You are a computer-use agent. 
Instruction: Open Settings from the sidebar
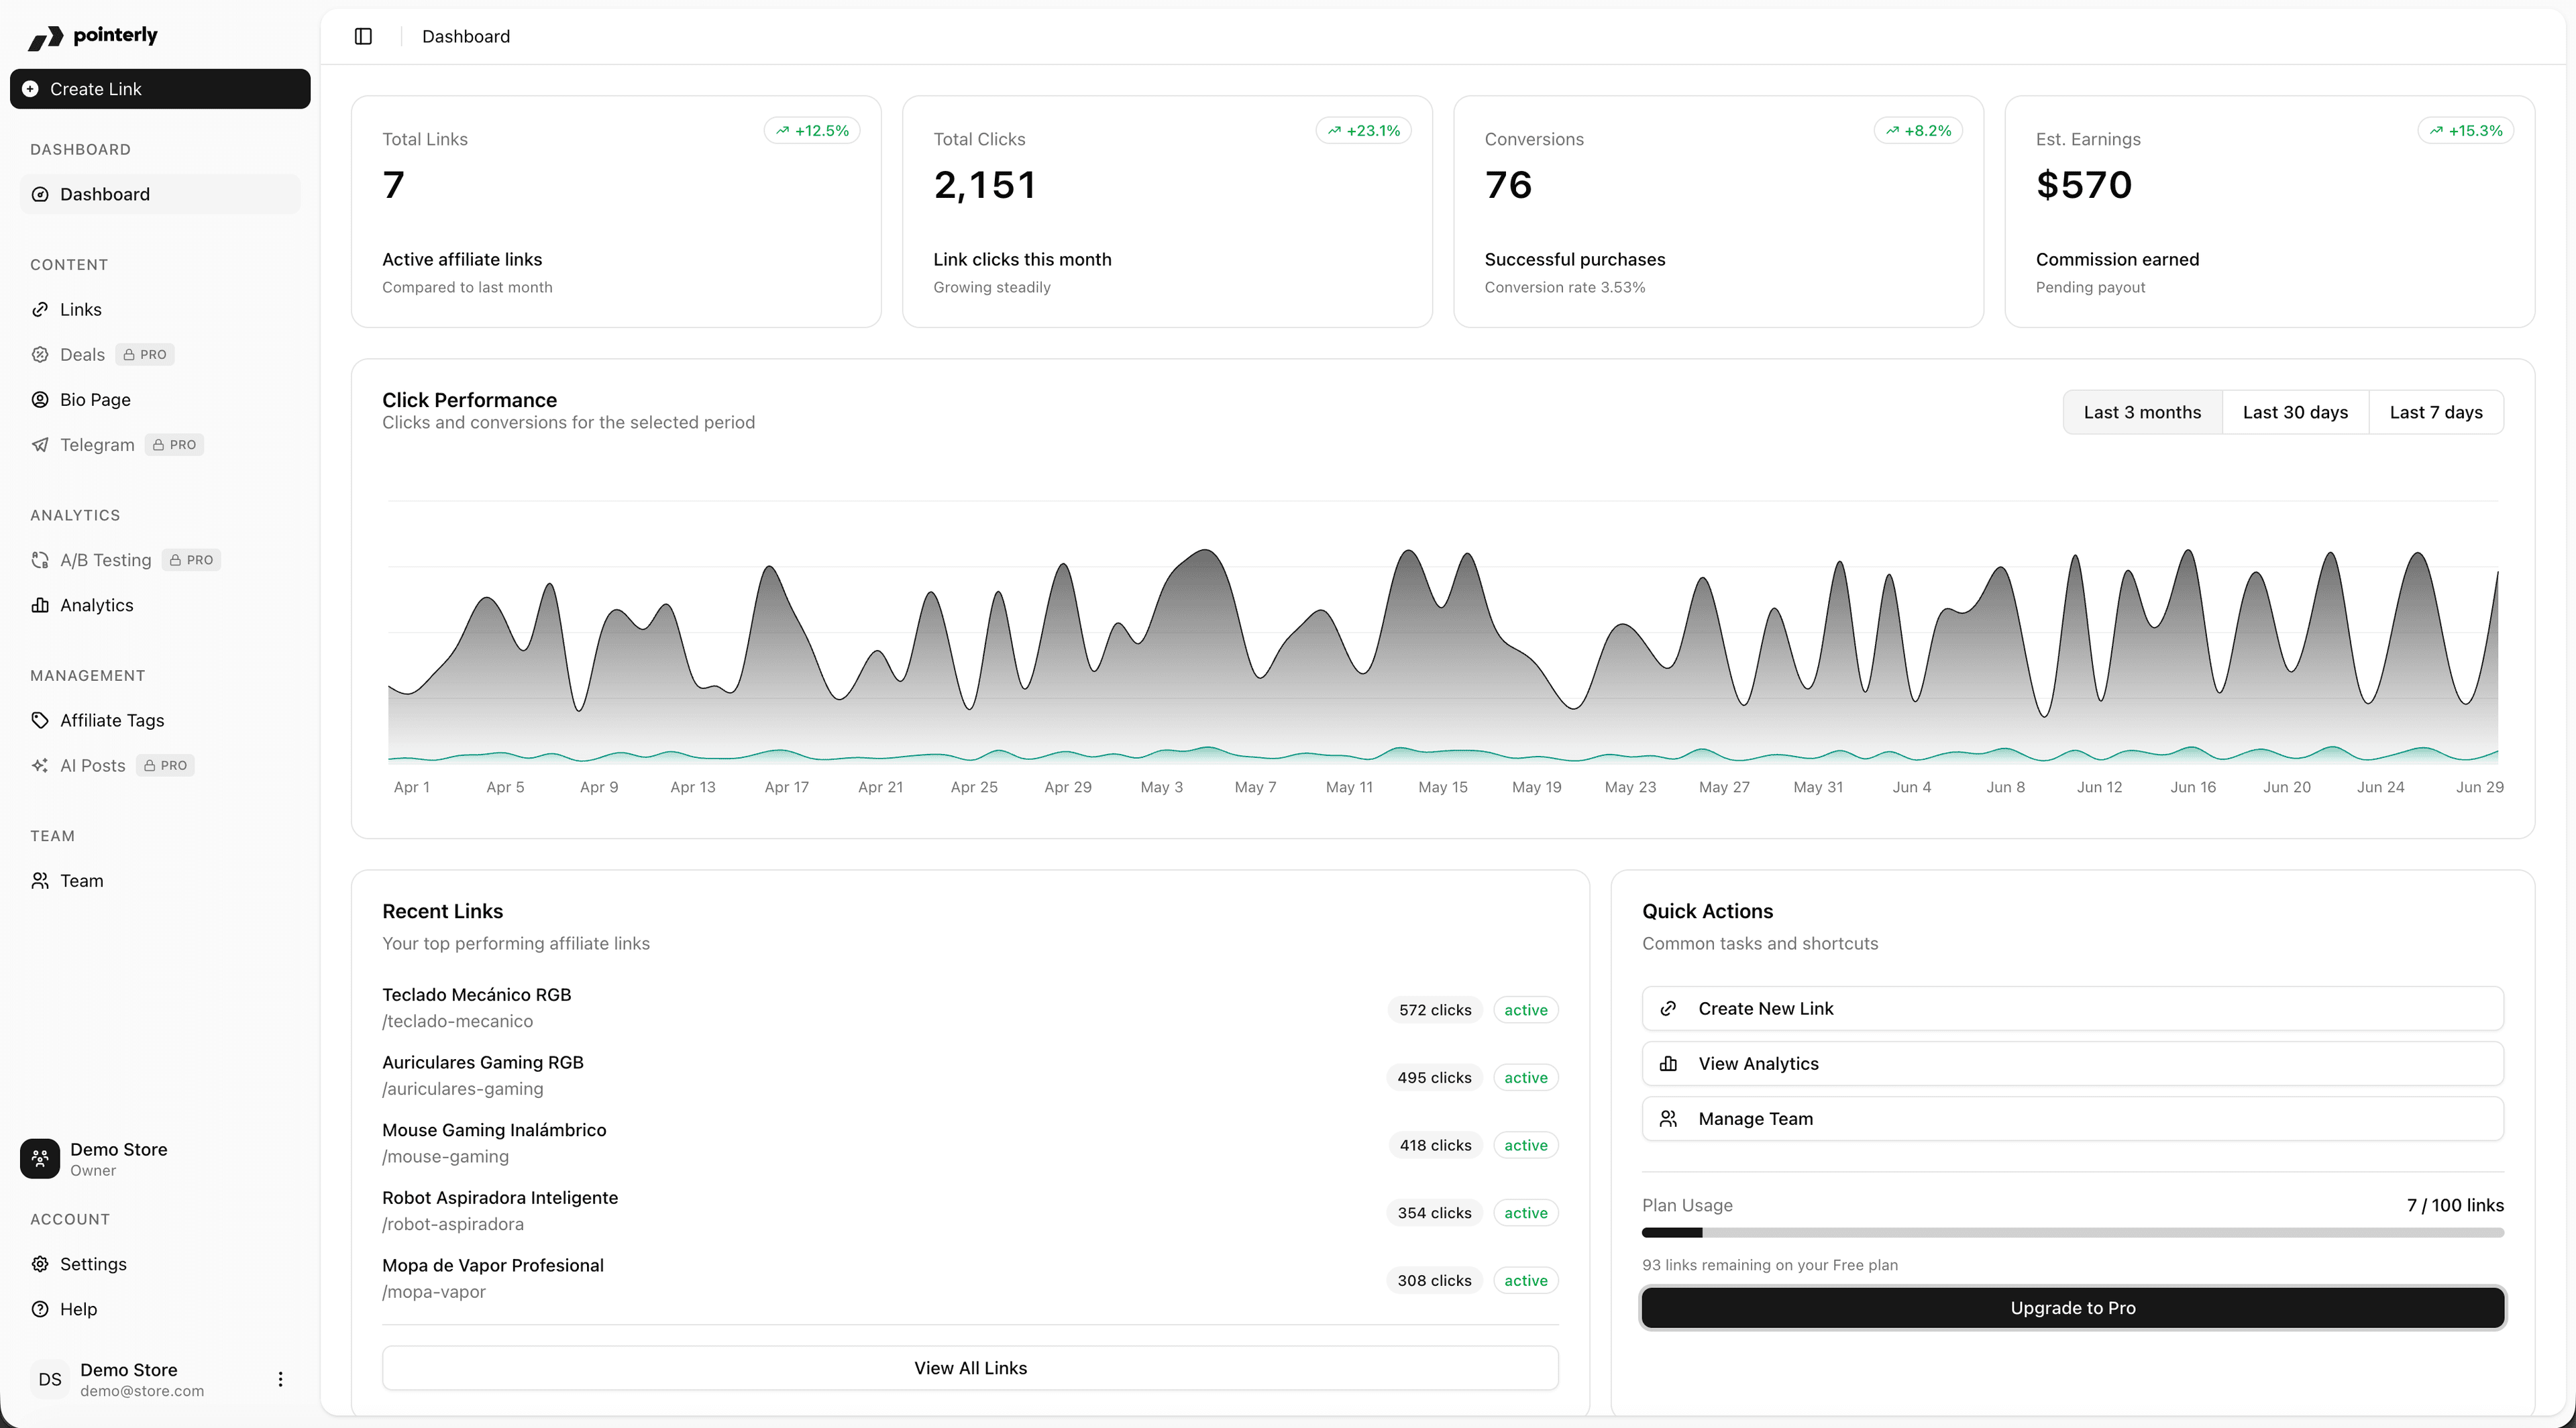click(x=93, y=1264)
